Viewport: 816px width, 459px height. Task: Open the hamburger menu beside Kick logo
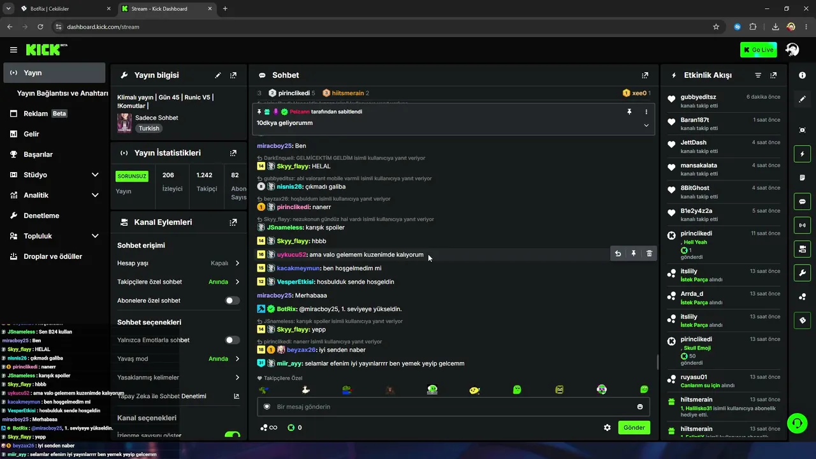[x=13, y=50]
